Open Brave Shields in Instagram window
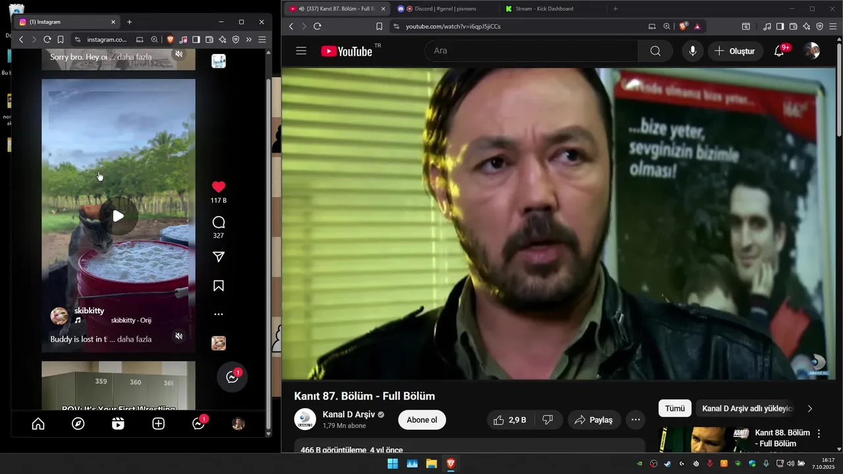 click(x=170, y=39)
